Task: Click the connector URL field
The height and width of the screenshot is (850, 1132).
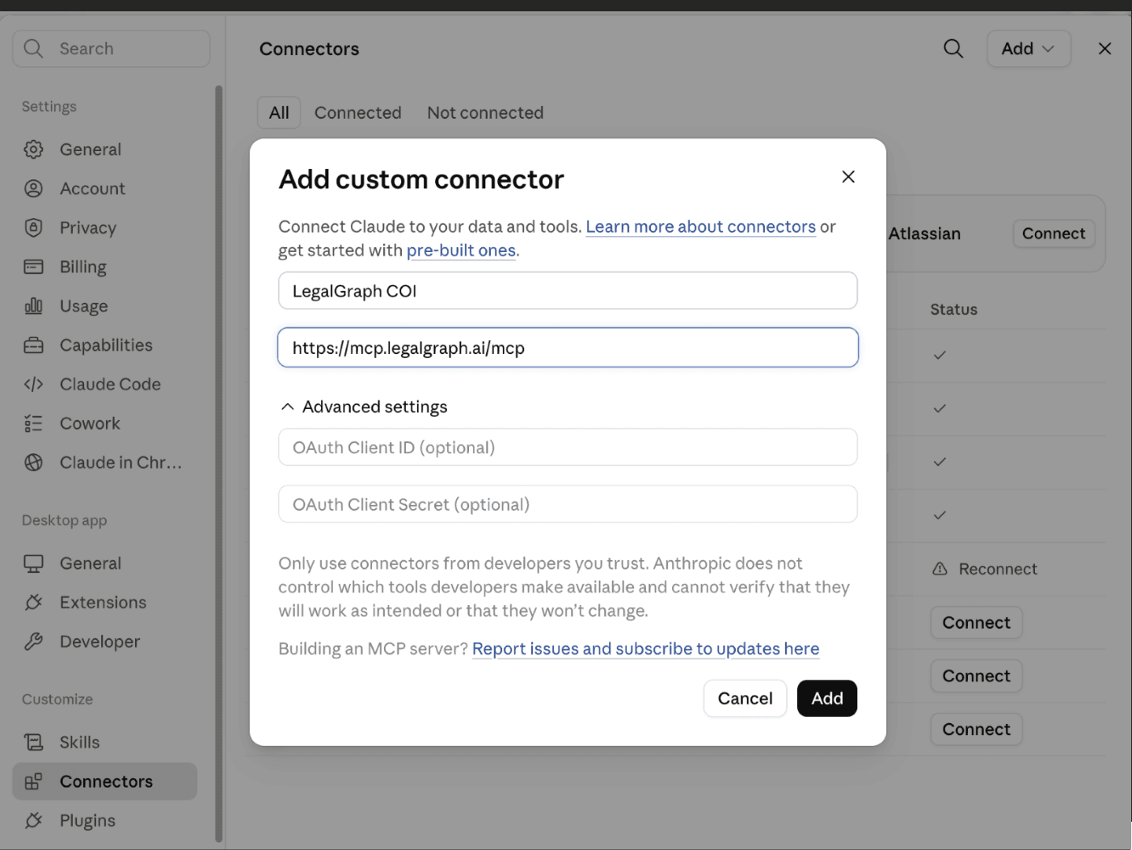Action: [x=568, y=347]
